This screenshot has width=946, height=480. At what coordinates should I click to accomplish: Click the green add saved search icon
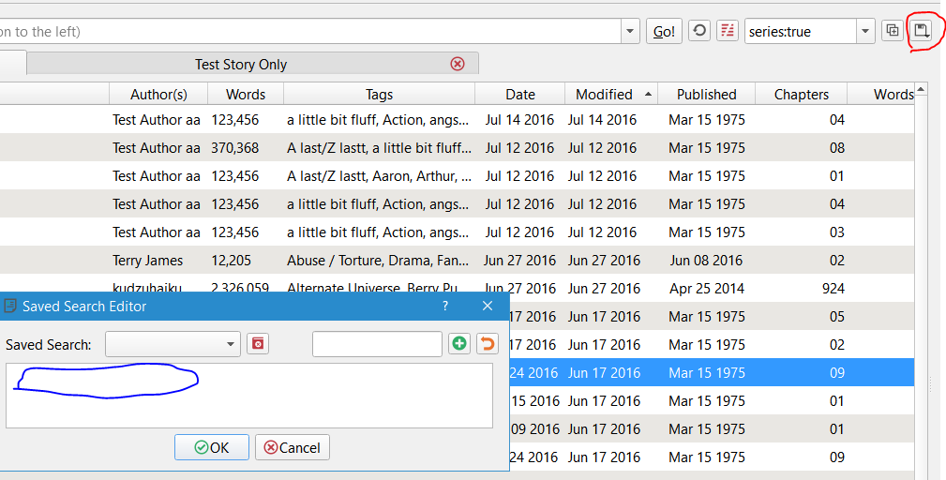point(459,344)
